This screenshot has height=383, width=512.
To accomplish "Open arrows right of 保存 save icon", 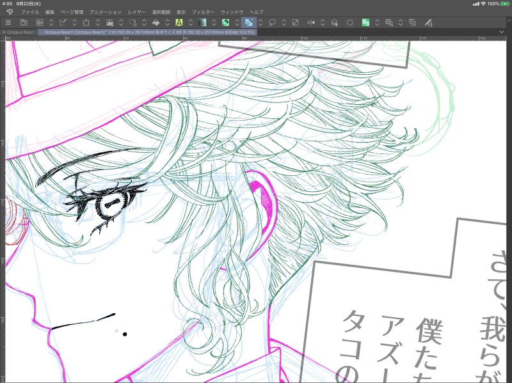I will (x=377, y=22).
